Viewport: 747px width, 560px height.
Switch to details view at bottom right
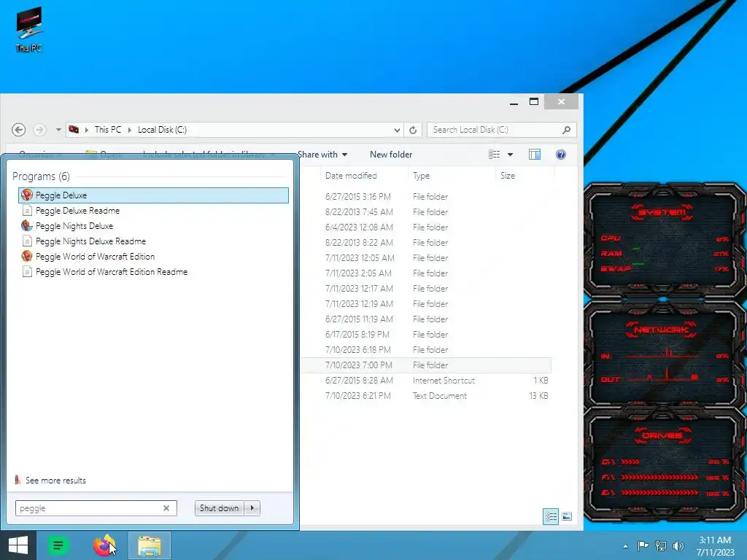pos(551,517)
